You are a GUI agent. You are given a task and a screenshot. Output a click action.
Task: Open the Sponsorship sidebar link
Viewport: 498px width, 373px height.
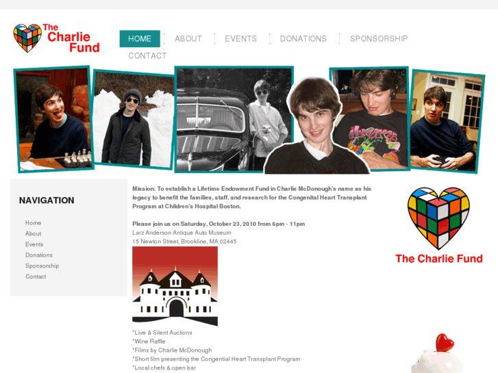(42, 266)
